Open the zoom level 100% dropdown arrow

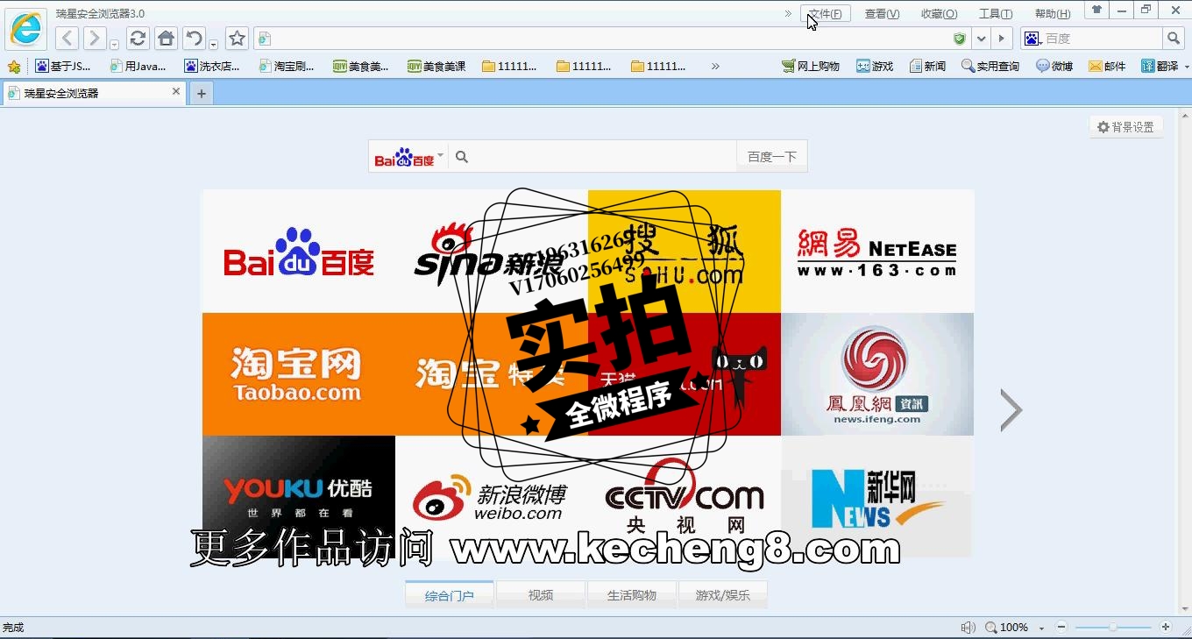coord(1041,628)
